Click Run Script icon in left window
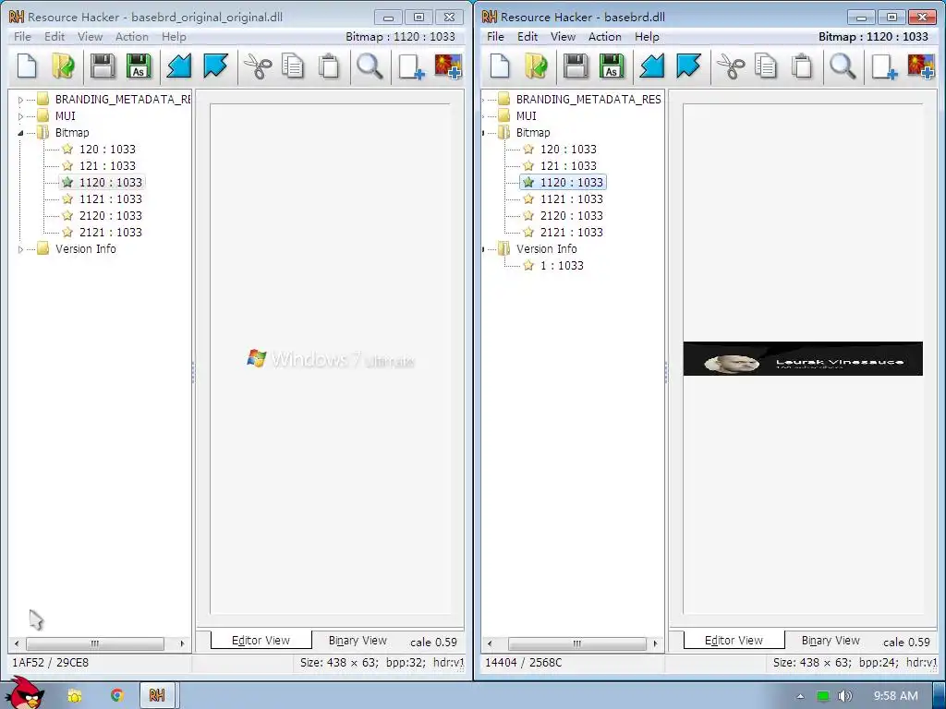This screenshot has width=946, height=709. [x=215, y=66]
